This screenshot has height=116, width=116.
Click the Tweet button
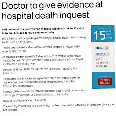pos(101,54)
